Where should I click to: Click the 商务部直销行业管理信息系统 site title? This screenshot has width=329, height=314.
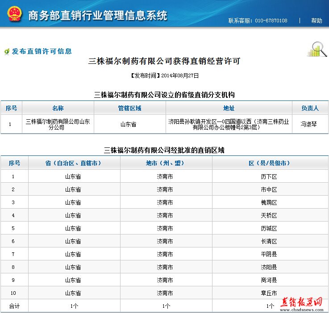[98, 16]
